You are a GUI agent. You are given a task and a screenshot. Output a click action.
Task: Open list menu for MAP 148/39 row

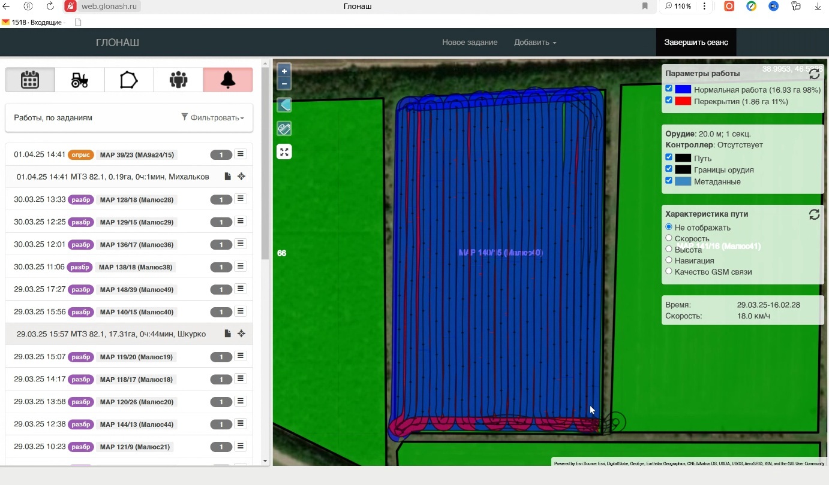[x=241, y=289]
